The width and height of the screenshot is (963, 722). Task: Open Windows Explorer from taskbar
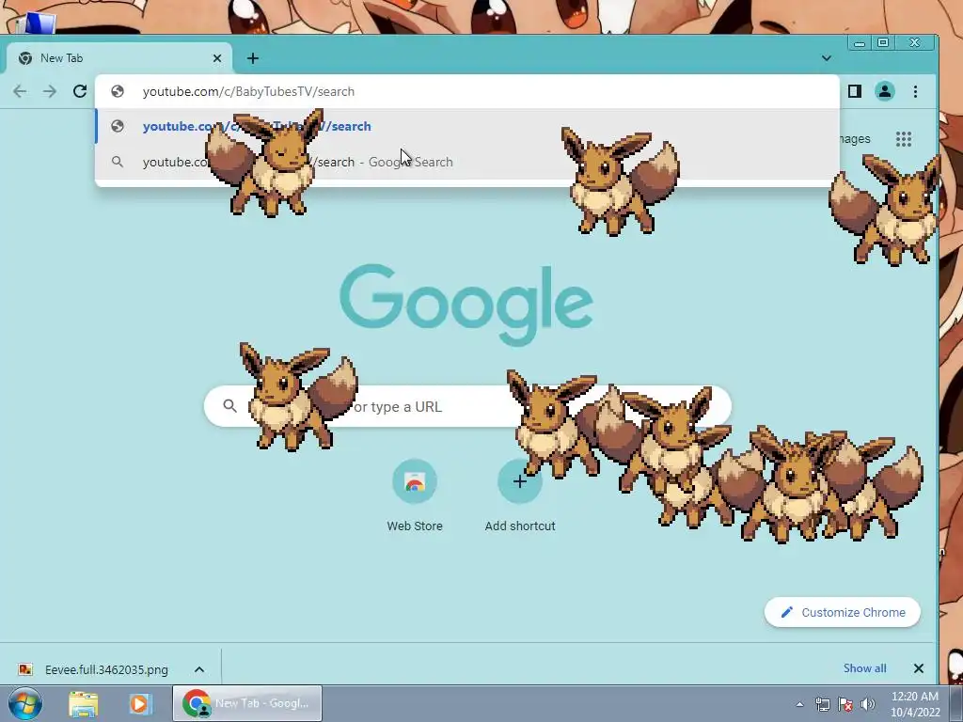[84, 704]
